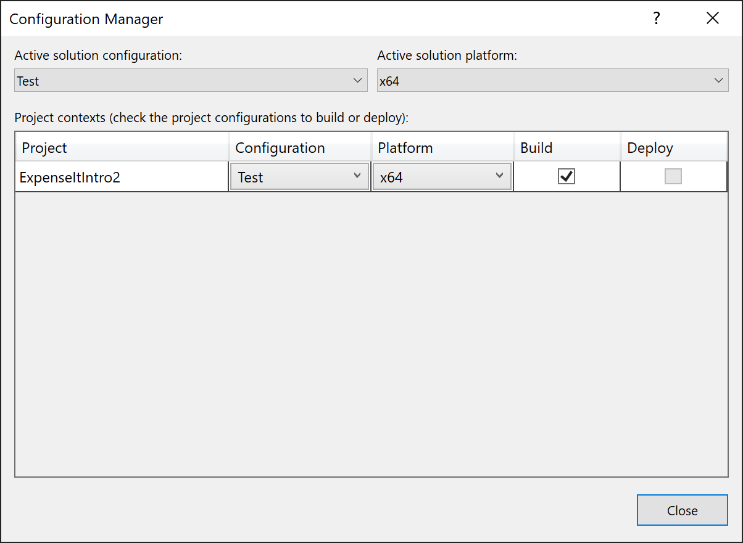
Task: Click the Active solution configuration label
Action: coord(99,55)
